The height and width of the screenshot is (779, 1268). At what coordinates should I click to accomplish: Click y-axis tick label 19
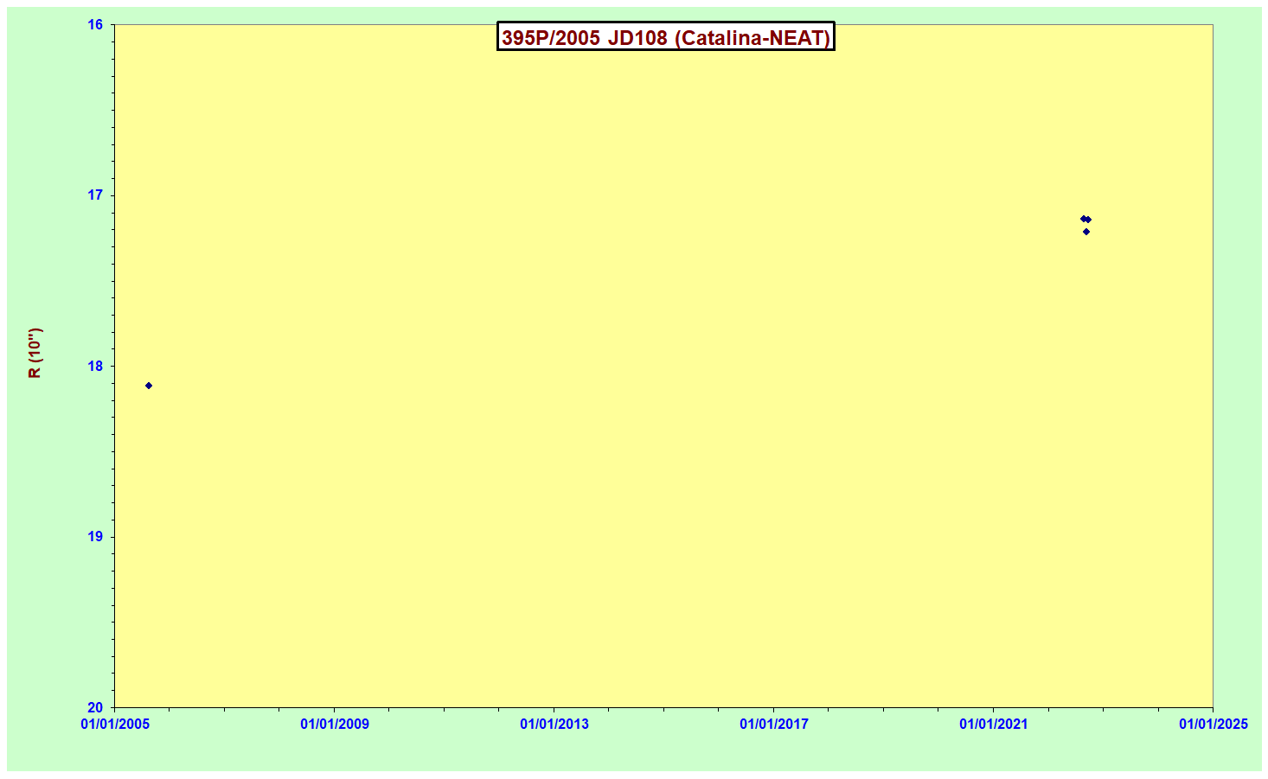point(95,537)
